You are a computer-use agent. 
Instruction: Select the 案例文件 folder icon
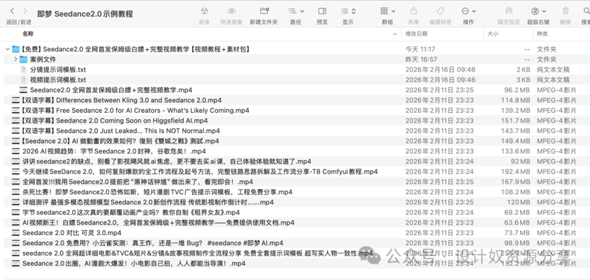23,59
